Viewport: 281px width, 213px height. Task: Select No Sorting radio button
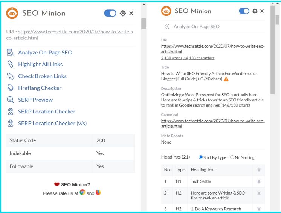point(232,157)
